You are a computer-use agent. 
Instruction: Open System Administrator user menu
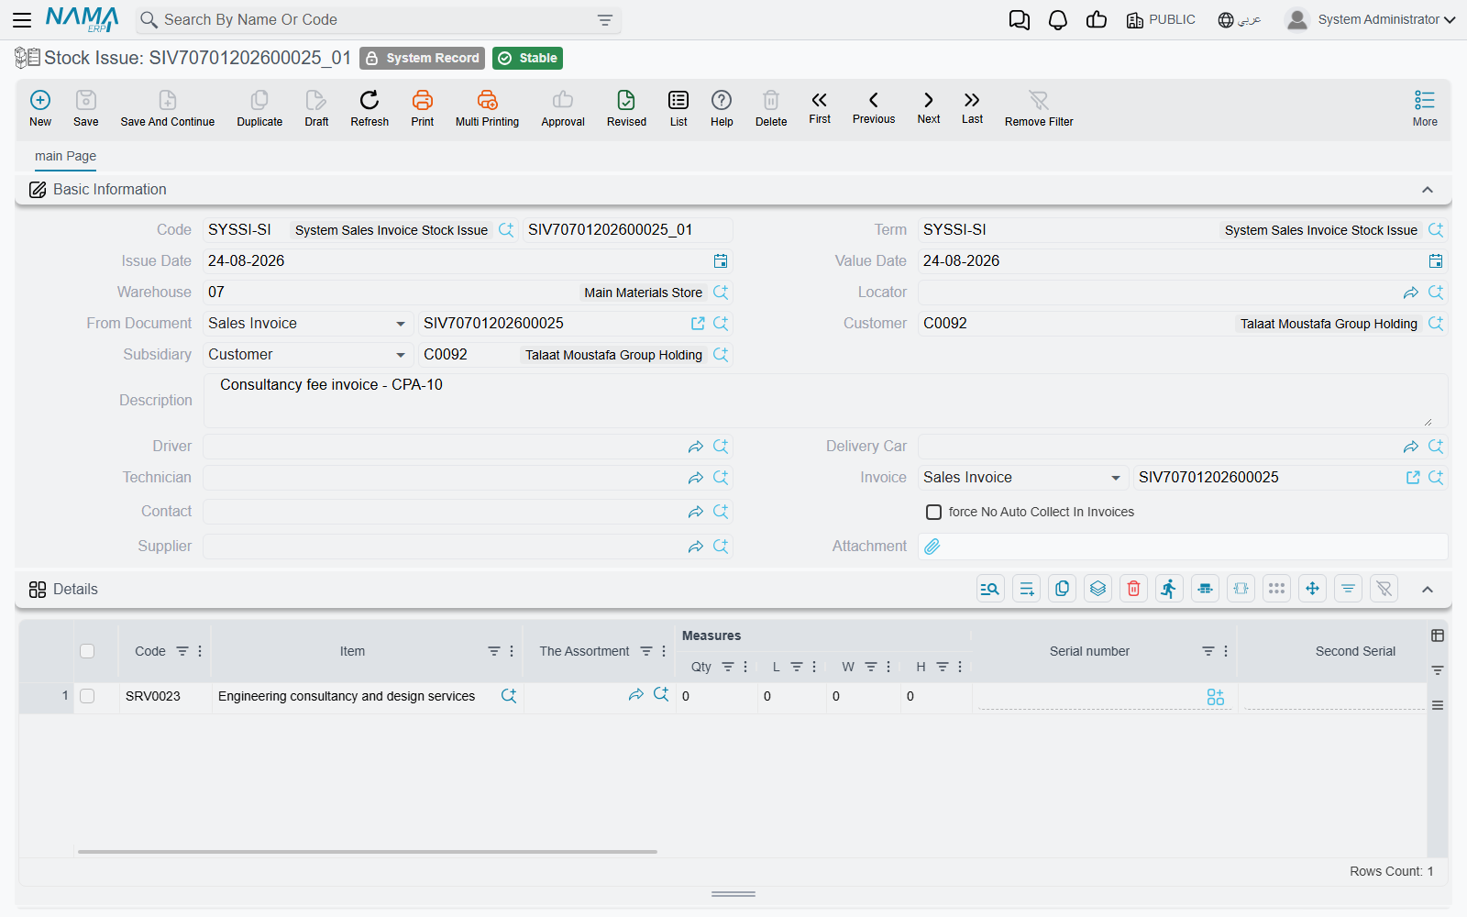(x=1371, y=19)
